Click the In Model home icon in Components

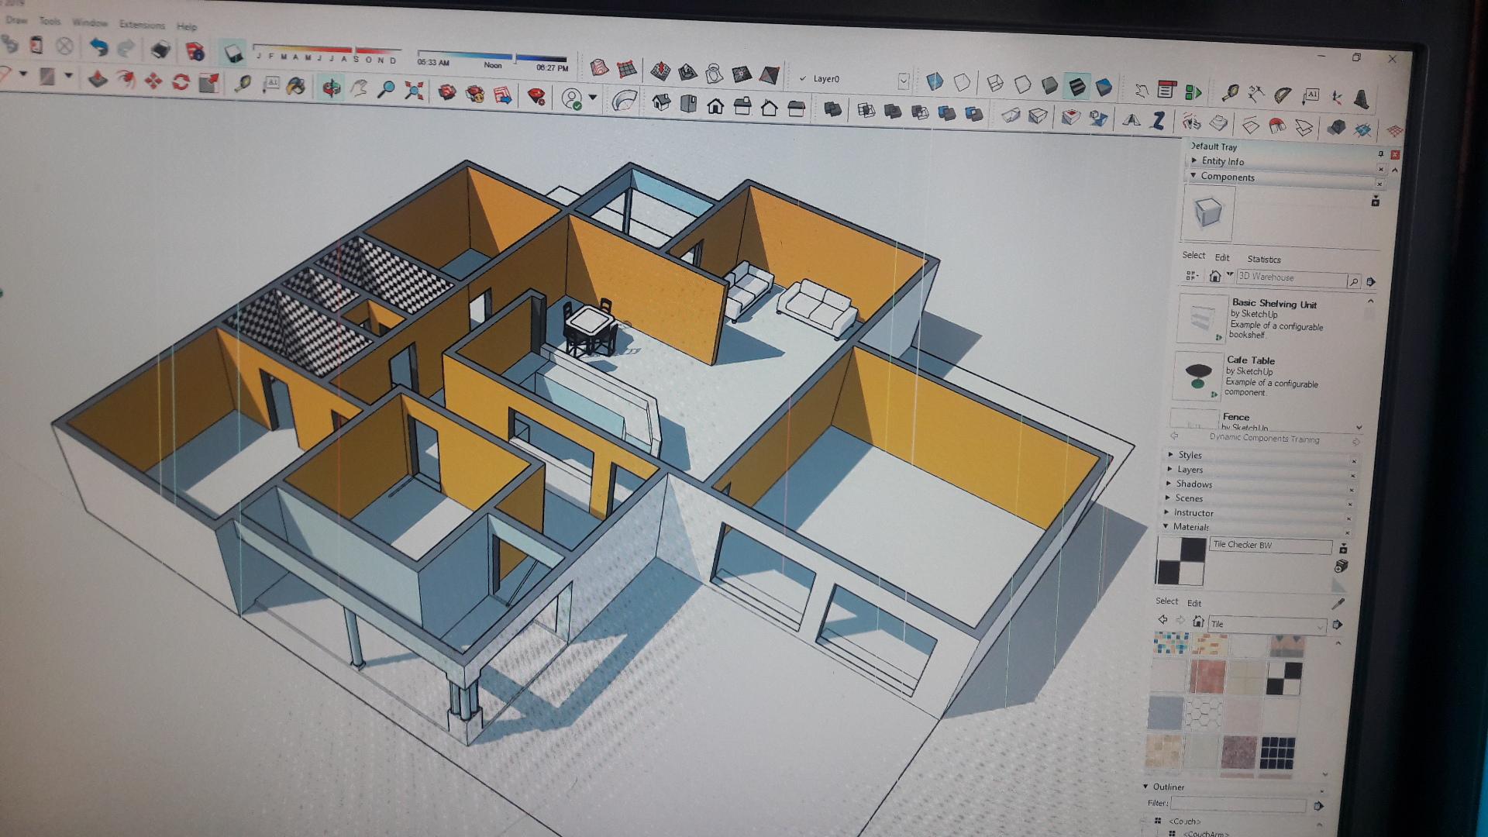click(1215, 276)
